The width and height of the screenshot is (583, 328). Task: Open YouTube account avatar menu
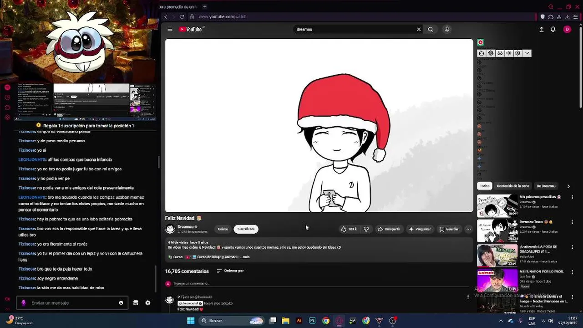(x=567, y=29)
